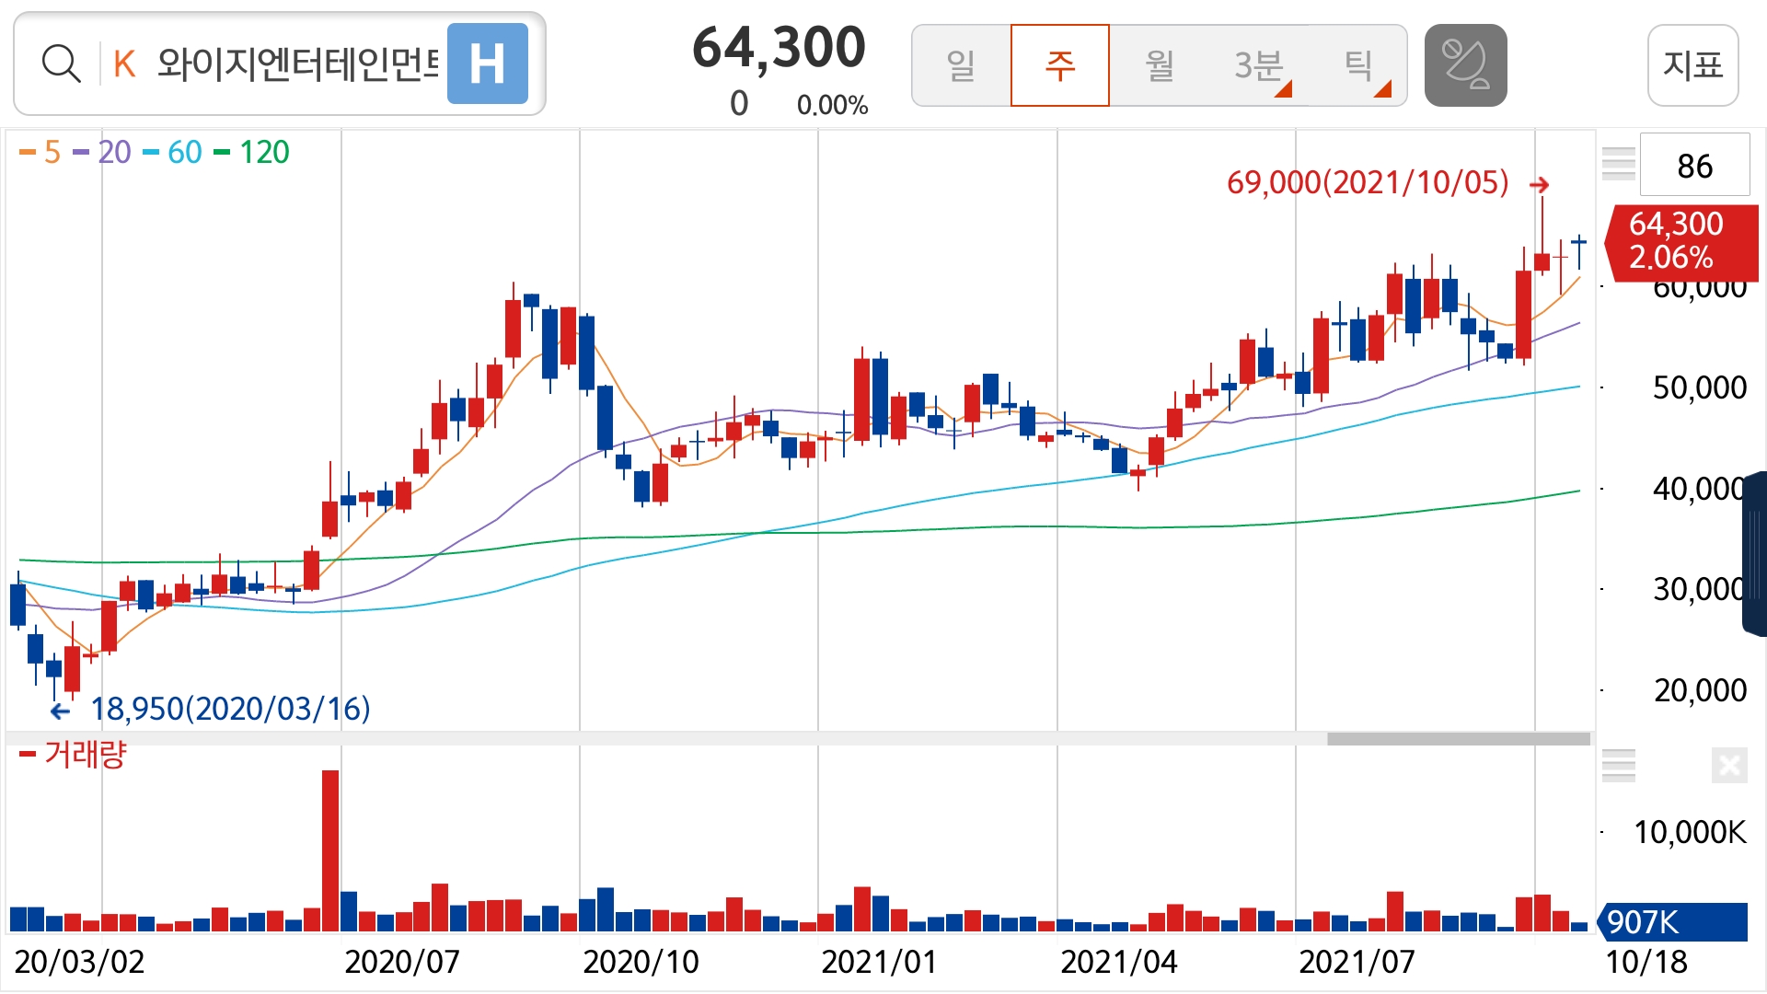Viewport: 1767px width, 994px height.
Task: Select the weekly (주) chart tab
Action: [x=1059, y=64]
